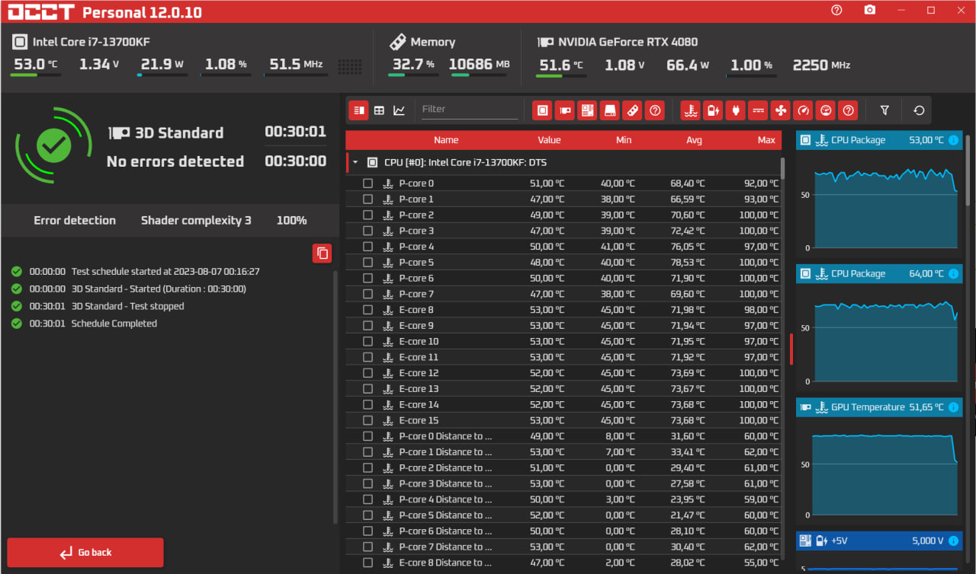Click the Error detection label
976x574 pixels.
point(75,221)
